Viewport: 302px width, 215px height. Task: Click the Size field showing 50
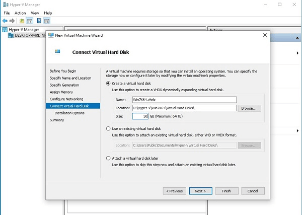coord(140,116)
